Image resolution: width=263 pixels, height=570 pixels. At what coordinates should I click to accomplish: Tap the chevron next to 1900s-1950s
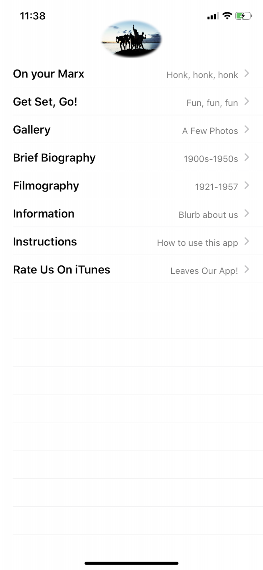coord(247,157)
